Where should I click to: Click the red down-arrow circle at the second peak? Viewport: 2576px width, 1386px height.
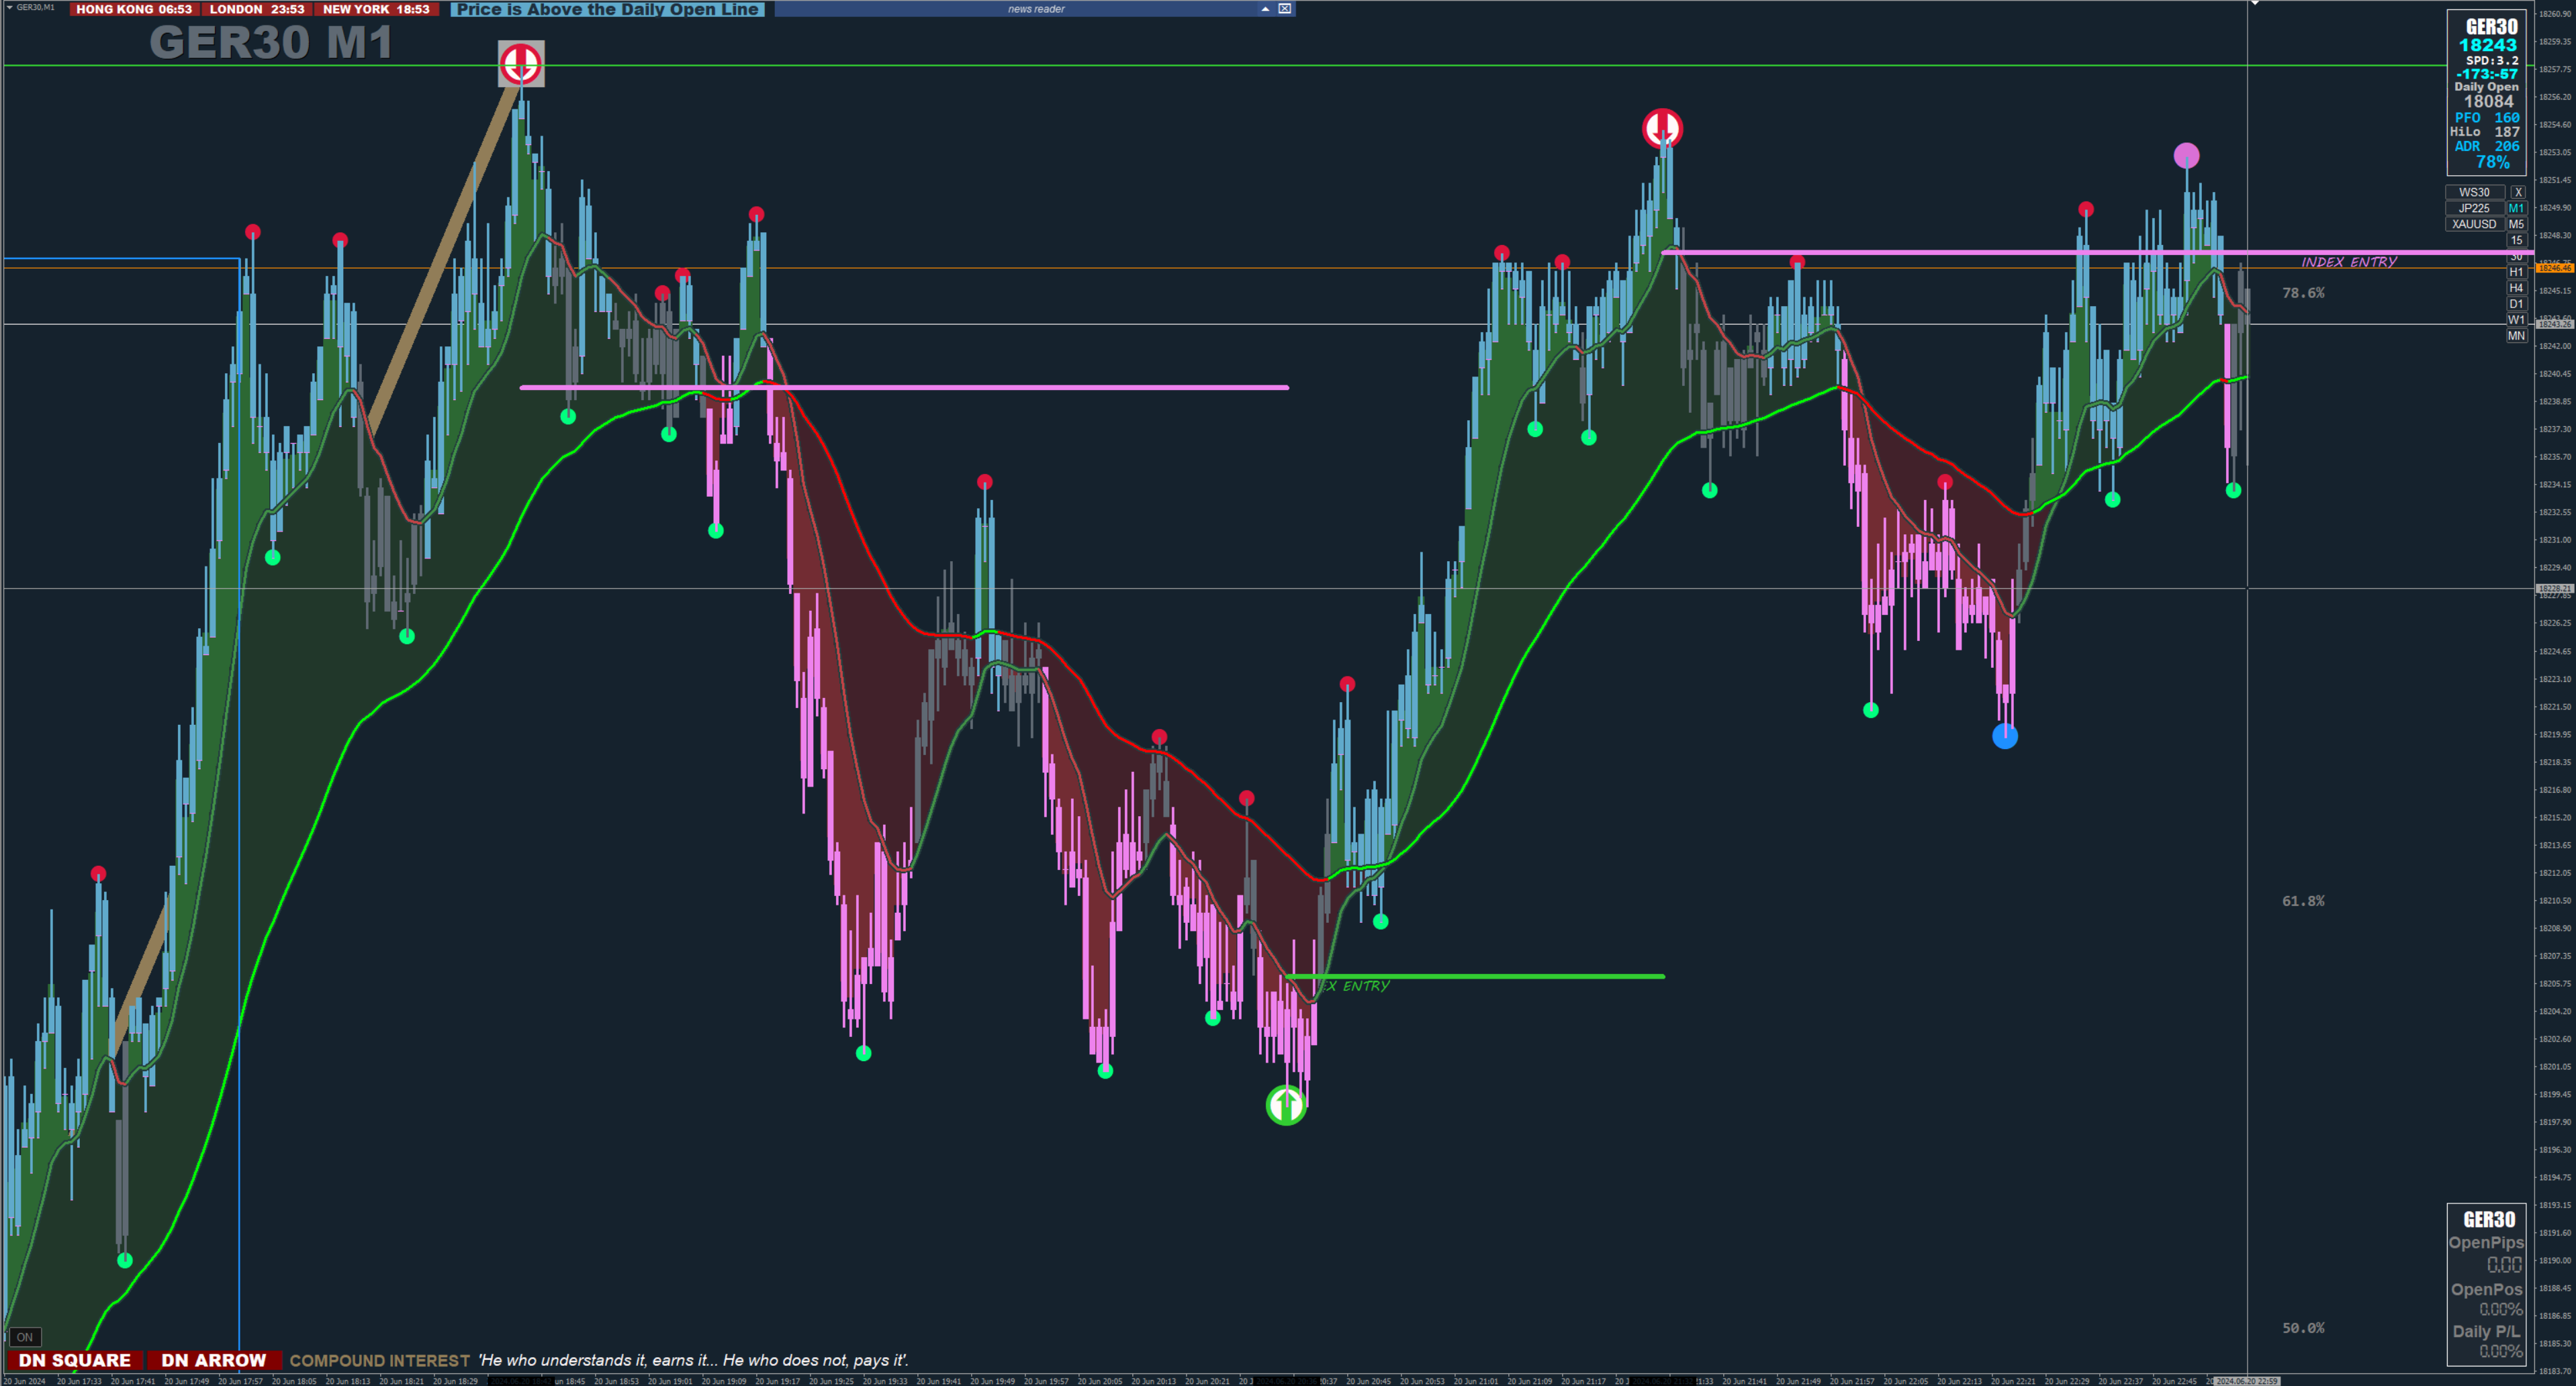tap(1662, 128)
